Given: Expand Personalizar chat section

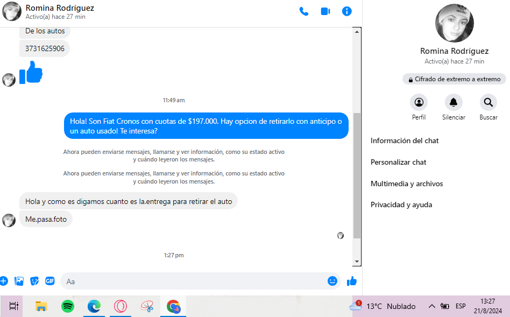Looking at the screenshot, I should click(399, 162).
